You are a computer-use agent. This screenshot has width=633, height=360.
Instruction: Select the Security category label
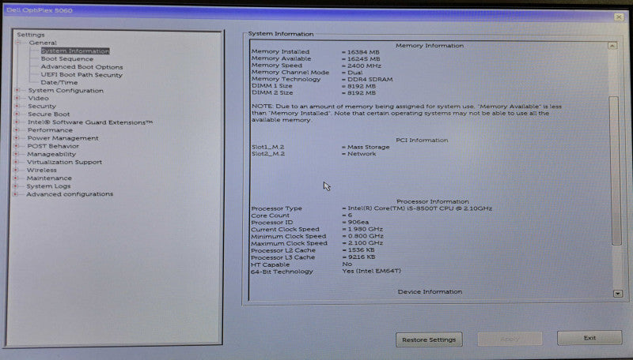click(x=42, y=107)
